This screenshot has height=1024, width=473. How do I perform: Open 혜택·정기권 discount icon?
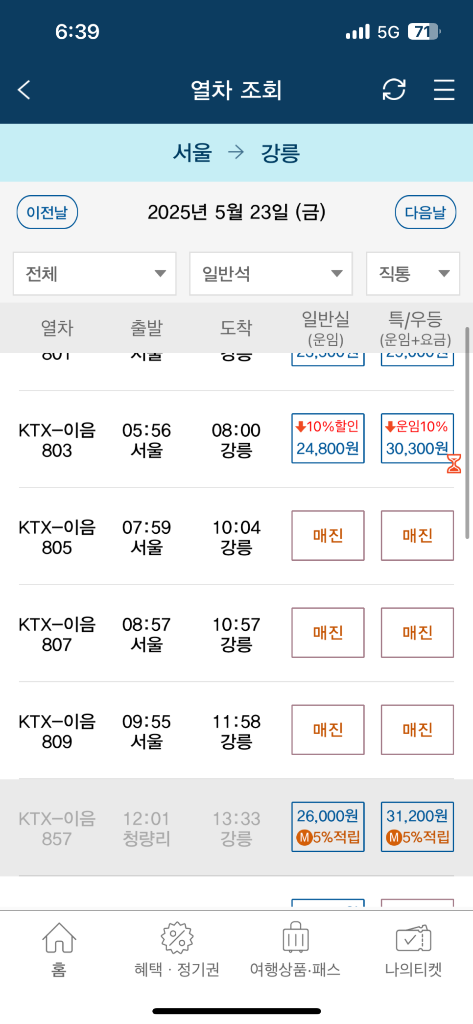pyautogui.click(x=177, y=938)
